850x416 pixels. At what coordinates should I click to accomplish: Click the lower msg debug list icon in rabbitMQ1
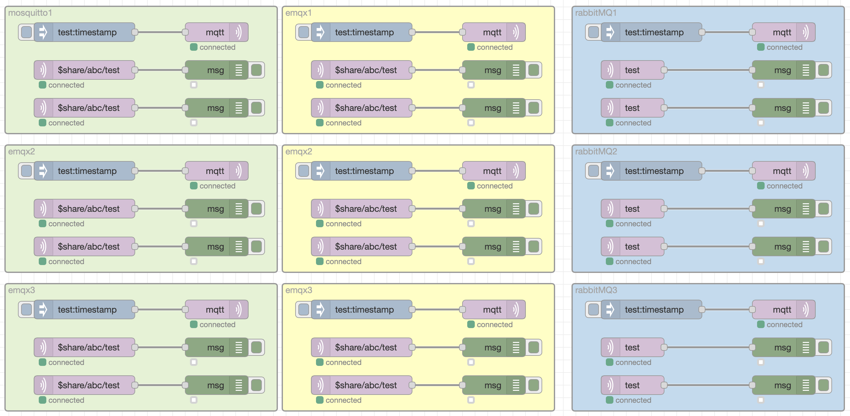(806, 108)
